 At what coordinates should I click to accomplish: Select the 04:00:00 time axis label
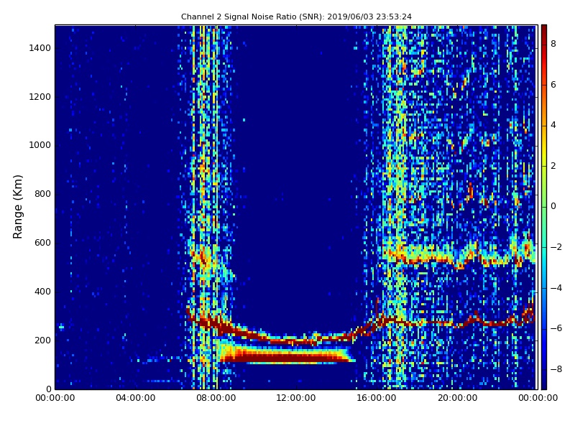(135, 398)
